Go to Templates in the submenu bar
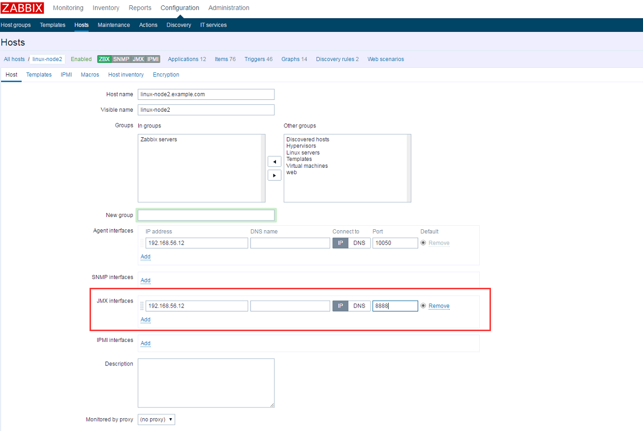Image resolution: width=643 pixels, height=431 pixels. tap(53, 25)
